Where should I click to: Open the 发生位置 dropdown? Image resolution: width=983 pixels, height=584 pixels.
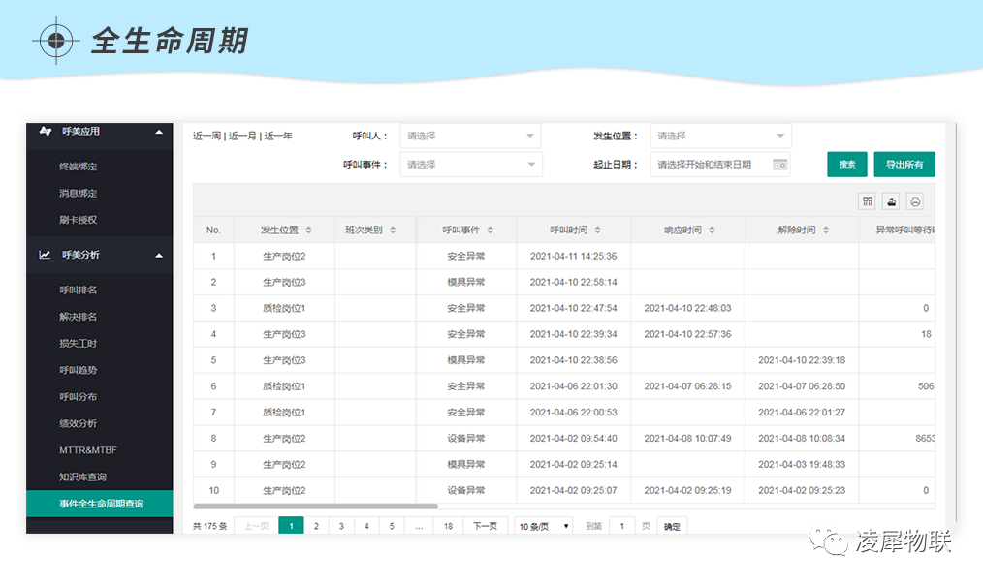(x=720, y=136)
